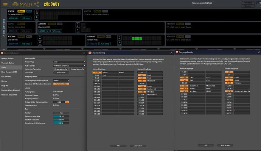Click the ASIO128 output channel count box
The width and height of the screenshot is (261, 151).
point(78,31)
